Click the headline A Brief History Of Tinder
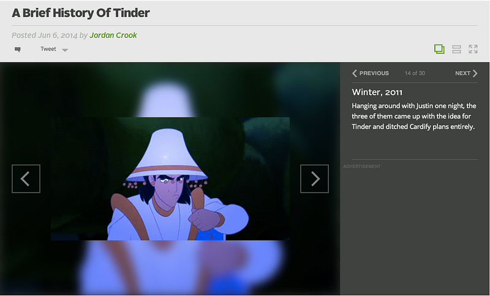The width and height of the screenshot is (490, 296). click(81, 13)
